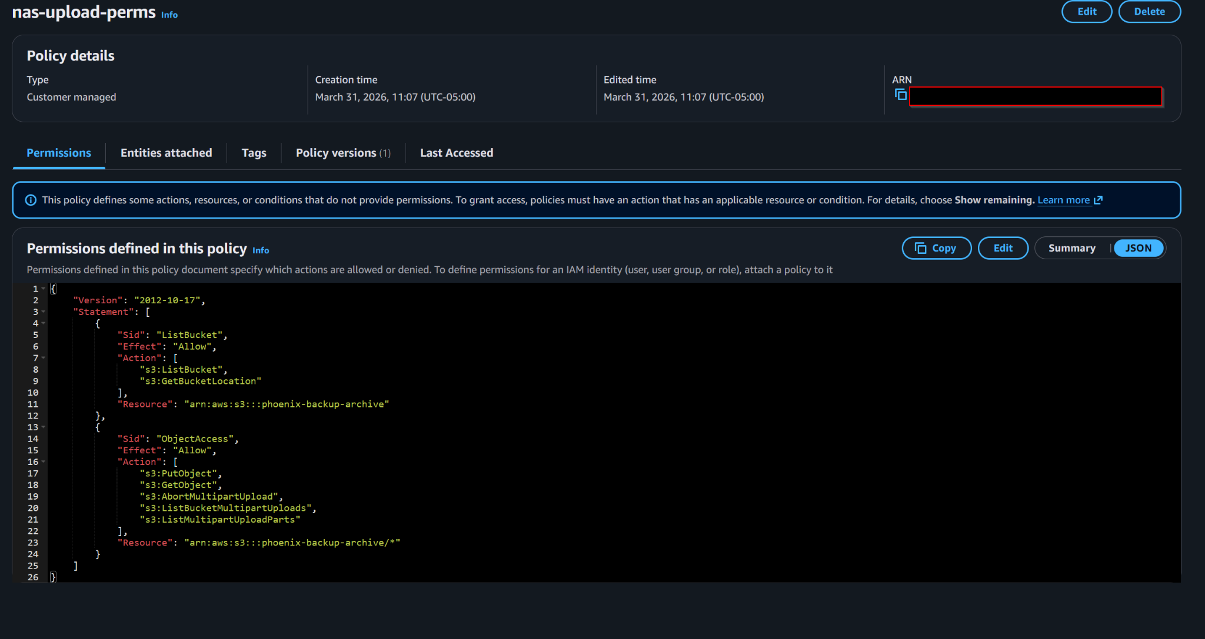Collapse the second statement block at line 13
1205x639 pixels.
(44, 427)
